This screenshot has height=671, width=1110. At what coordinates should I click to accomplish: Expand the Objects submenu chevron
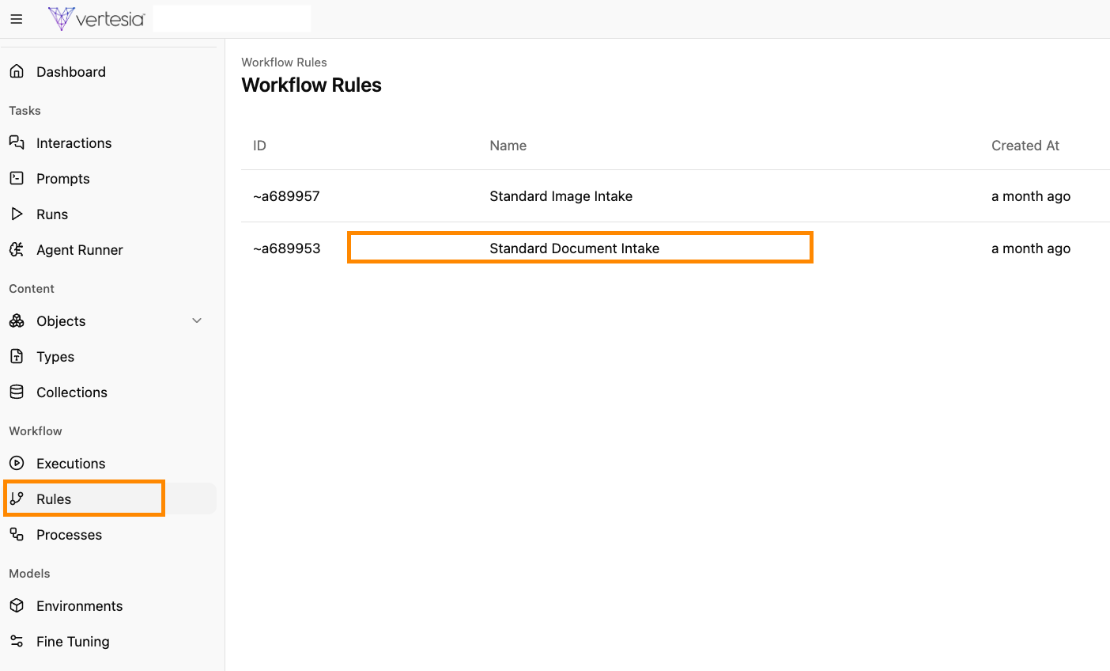197,320
